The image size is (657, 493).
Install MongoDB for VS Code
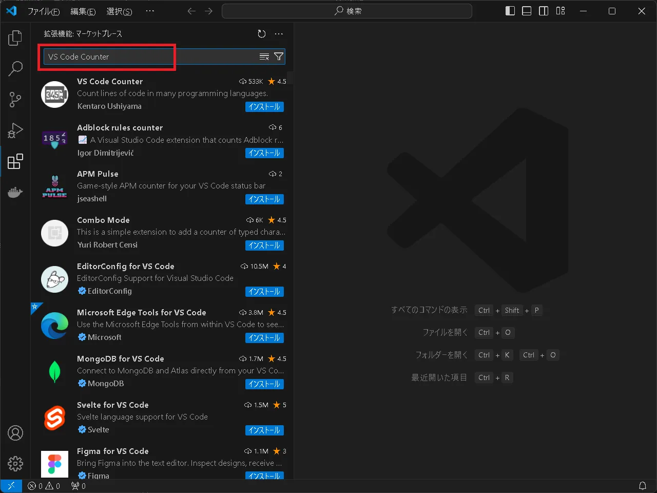point(264,384)
